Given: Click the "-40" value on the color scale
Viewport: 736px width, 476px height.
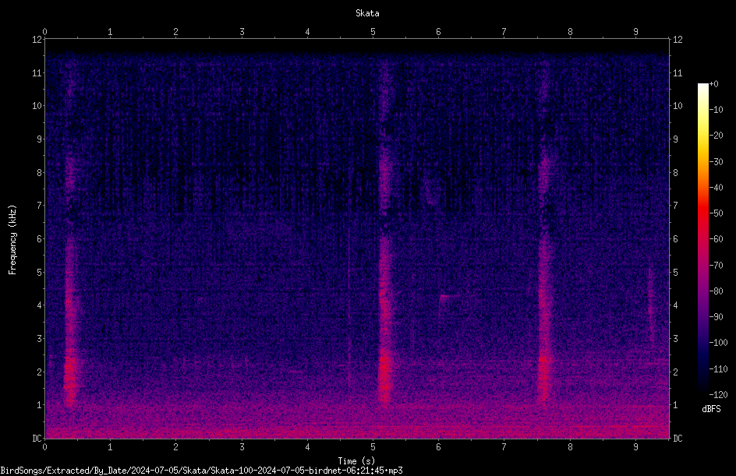Looking at the screenshot, I should [x=716, y=188].
